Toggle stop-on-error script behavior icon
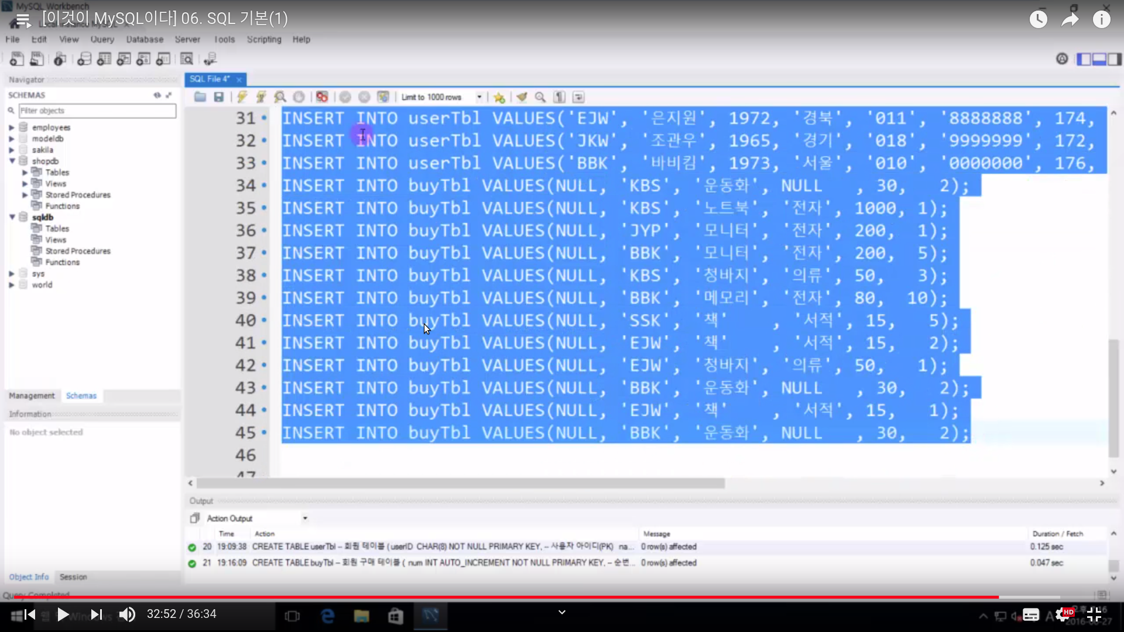Screen dimensions: 1124x632 [x=322, y=97]
